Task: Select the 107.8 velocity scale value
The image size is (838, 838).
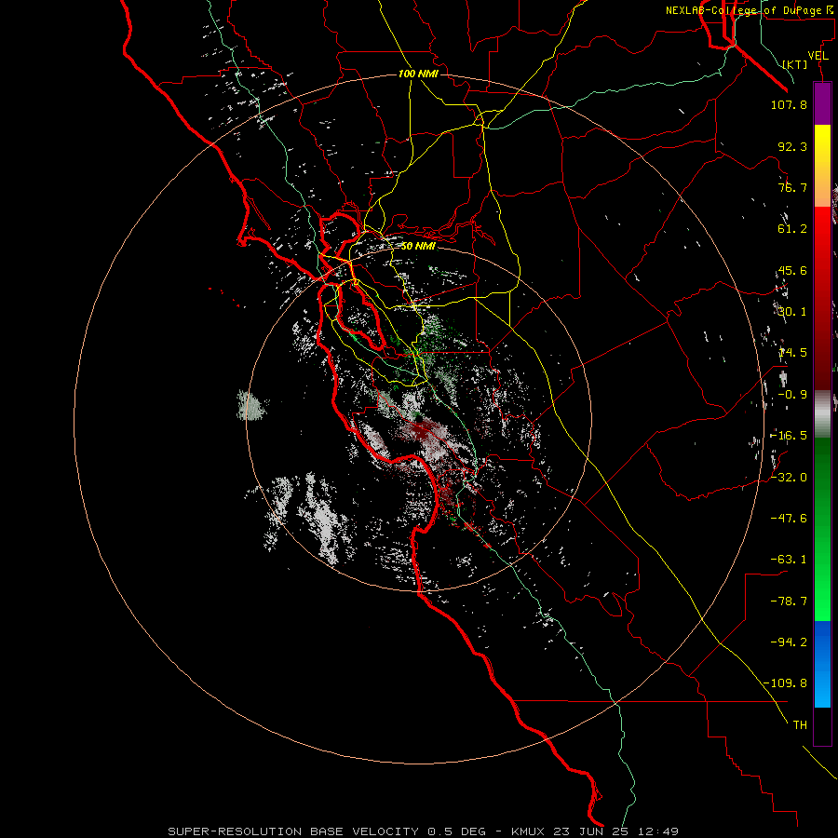Action: click(x=789, y=104)
